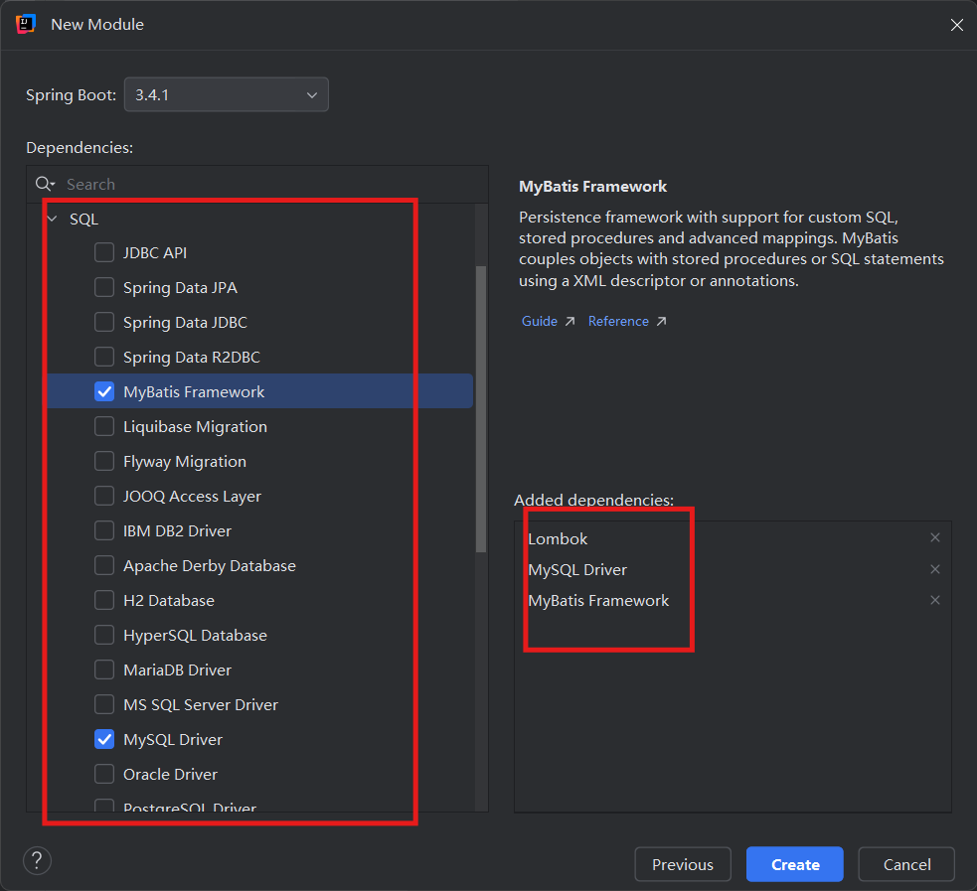Enable Liquibase Migration checkbox
Viewport: 977px width, 891px height.
[104, 426]
